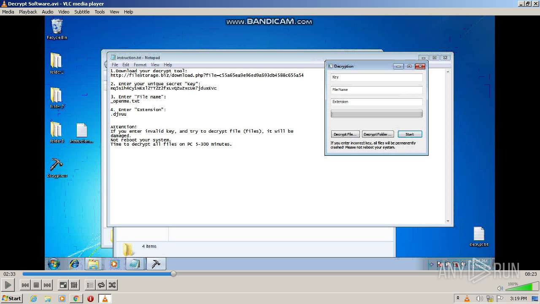
Task: Toggle random shuffle playback in VLC
Action: tap(112, 285)
